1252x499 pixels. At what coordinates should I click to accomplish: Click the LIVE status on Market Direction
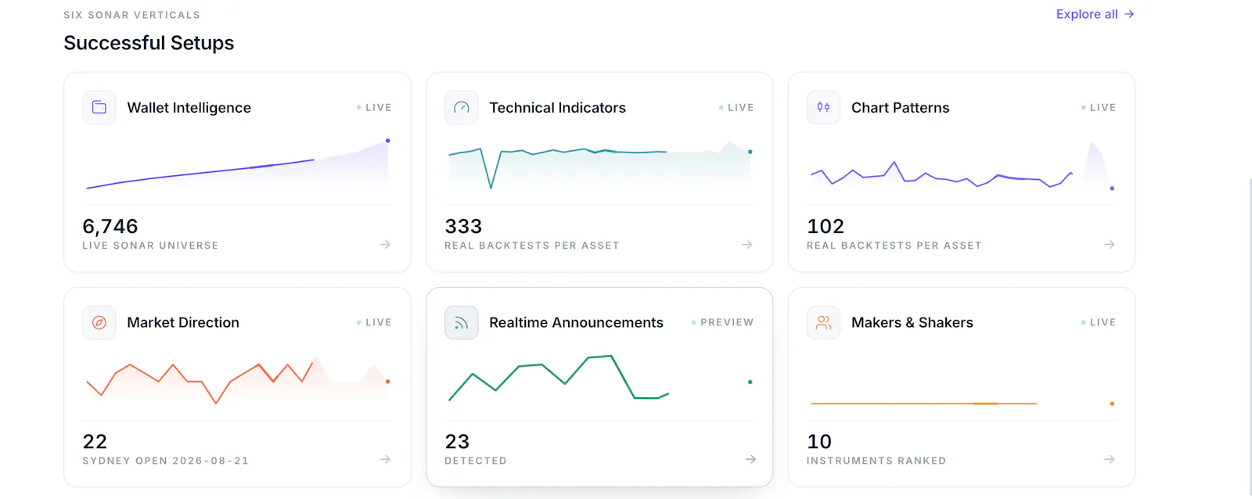tap(374, 322)
